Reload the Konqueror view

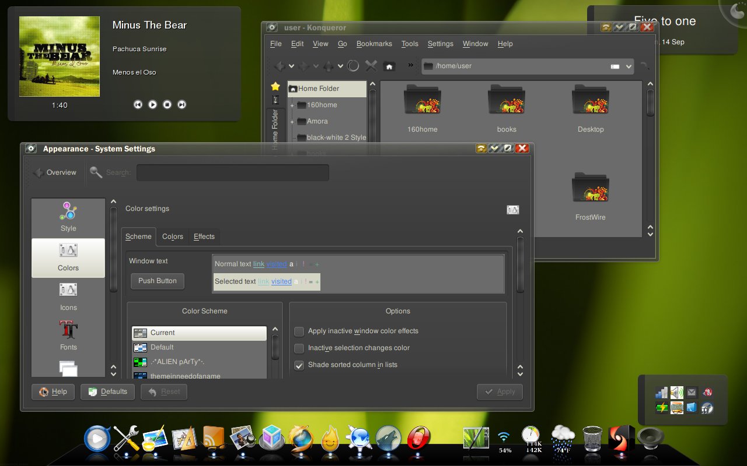coord(353,66)
